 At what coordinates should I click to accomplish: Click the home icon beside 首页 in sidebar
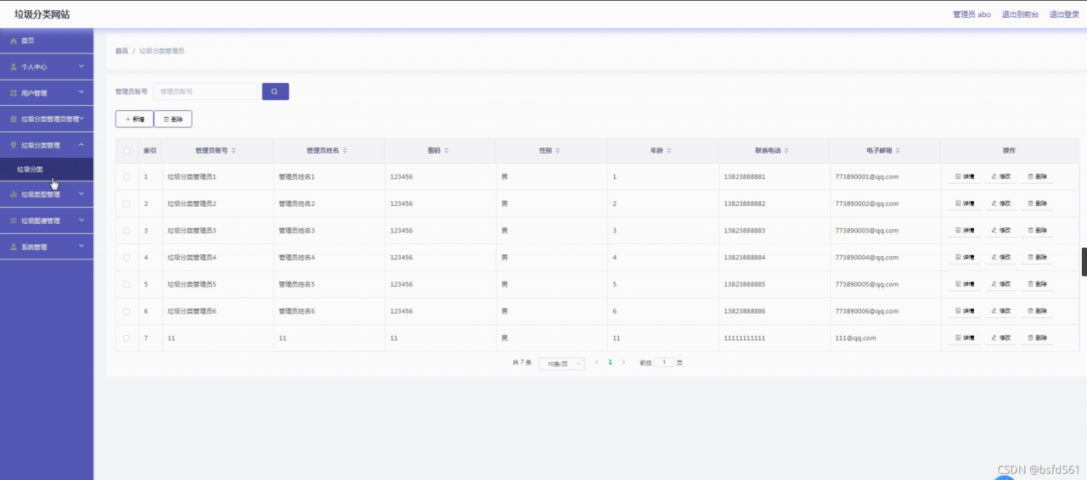[14, 41]
